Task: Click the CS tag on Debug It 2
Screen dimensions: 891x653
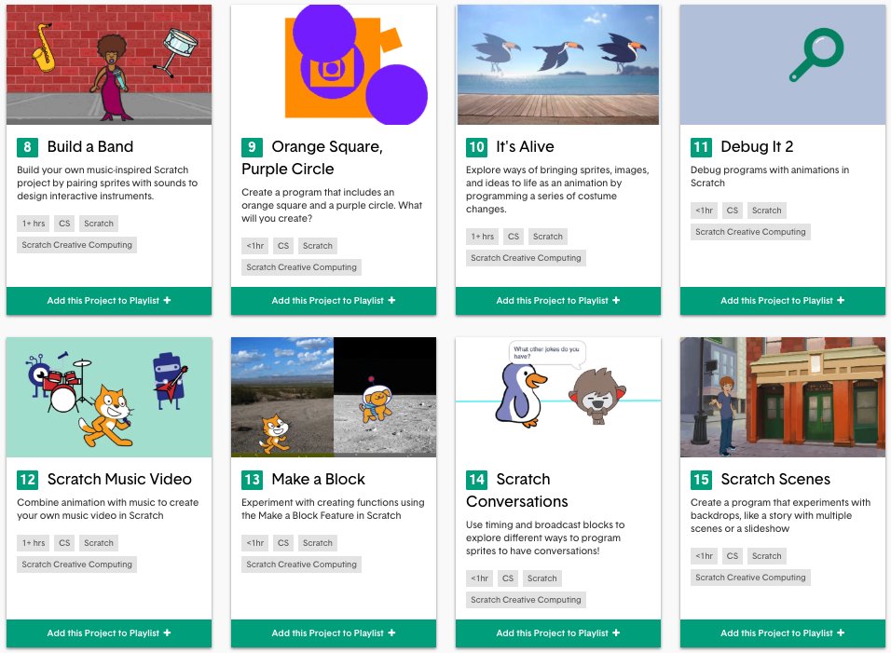Action: click(x=733, y=211)
